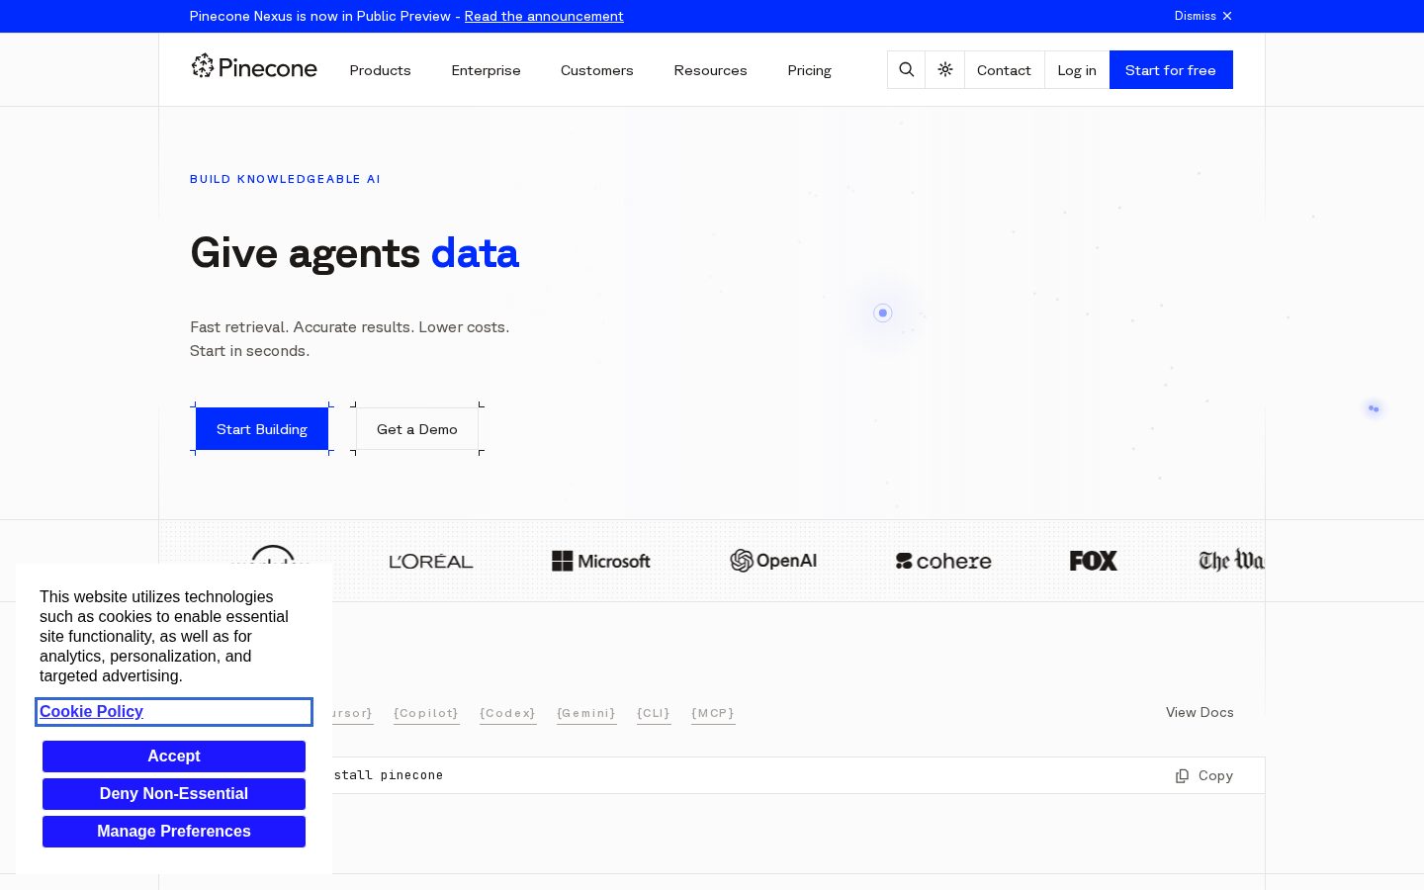Screen dimensions: 1424x890
Task: Click the 'Give agents data' heading
Action: point(354,254)
